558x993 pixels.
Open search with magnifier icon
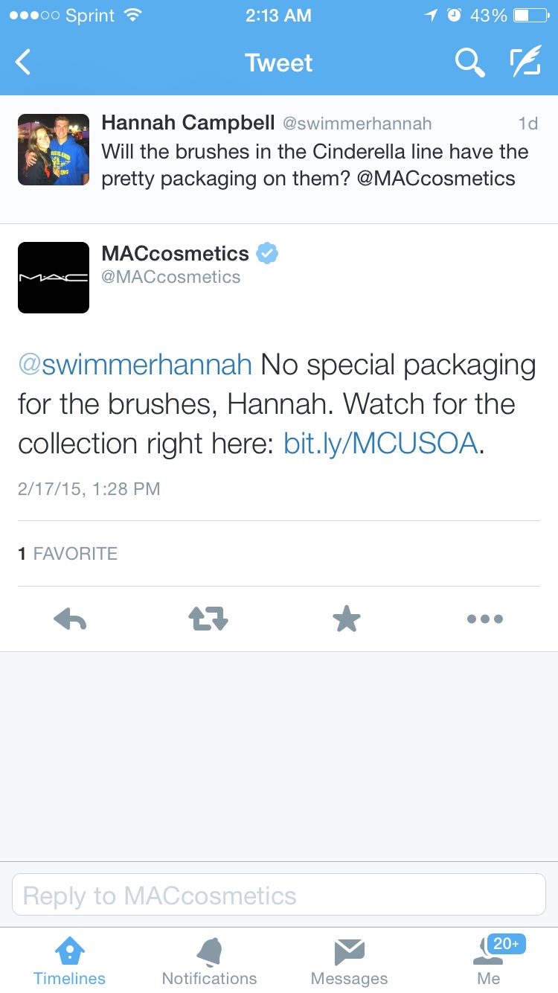(469, 63)
